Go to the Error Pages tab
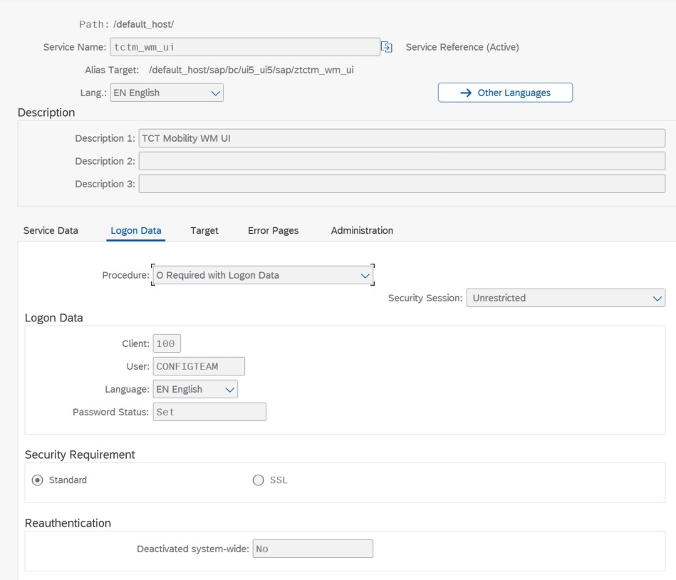This screenshot has height=580, width=676. (273, 231)
